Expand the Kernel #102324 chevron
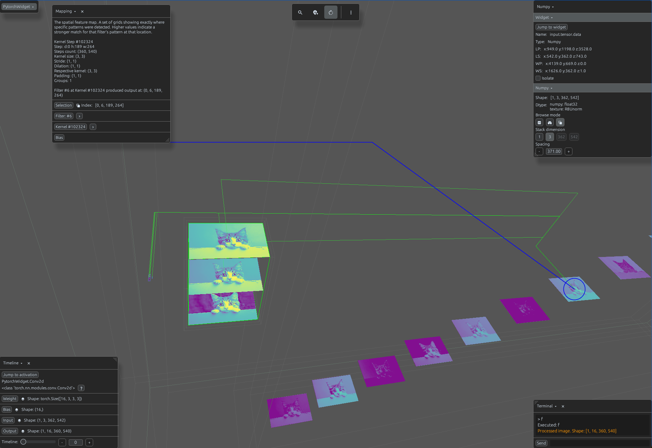The width and height of the screenshot is (652, 448). [93, 127]
